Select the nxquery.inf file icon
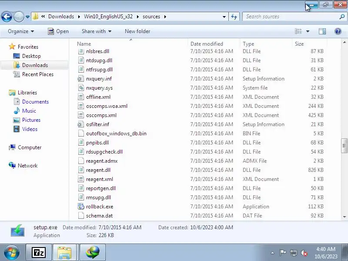Image resolution: width=348 pixels, height=261 pixels. click(x=81, y=79)
